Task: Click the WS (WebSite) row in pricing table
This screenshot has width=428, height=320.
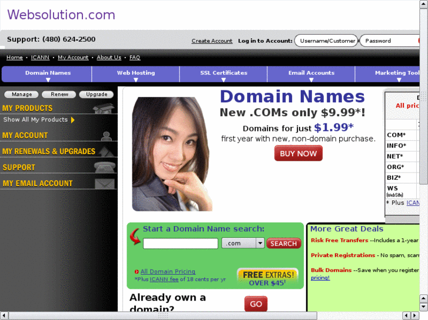Action: point(402,191)
